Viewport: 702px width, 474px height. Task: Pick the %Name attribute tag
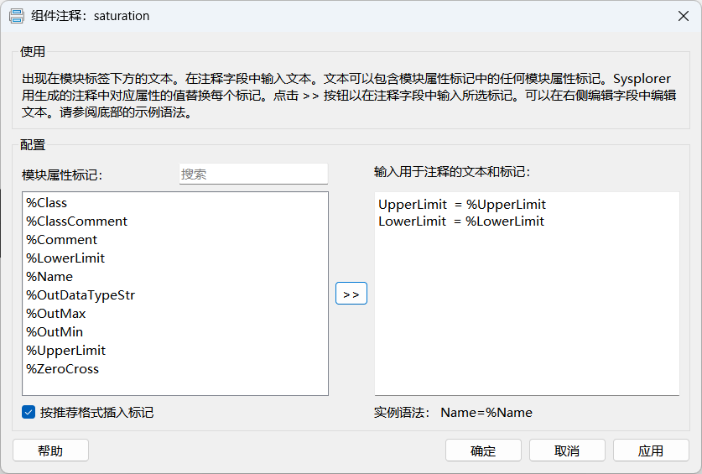pyautogui.click(x=49, y=277)
